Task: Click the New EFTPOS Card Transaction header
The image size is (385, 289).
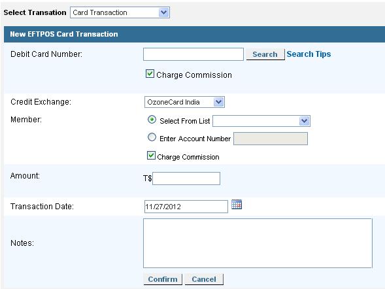Action: click(64, 34)
